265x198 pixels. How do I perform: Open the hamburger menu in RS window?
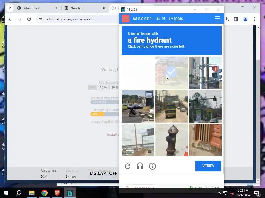[x=217, y=19]
